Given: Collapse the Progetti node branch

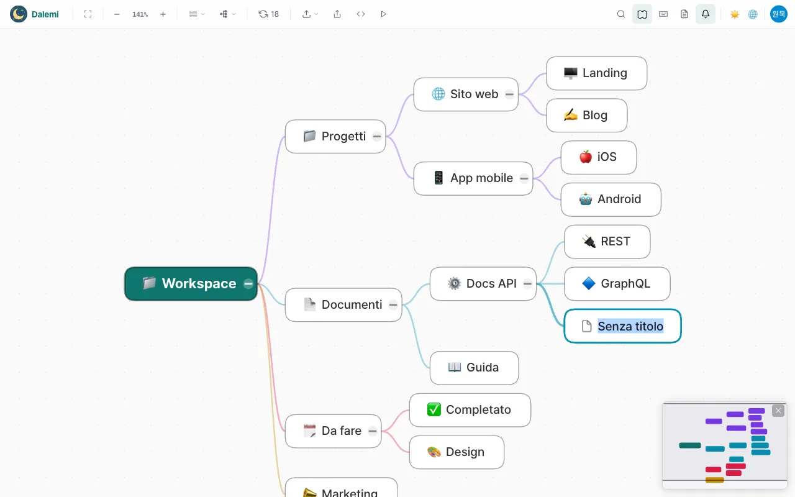Looking at the screenshot, I should (377, 137).
